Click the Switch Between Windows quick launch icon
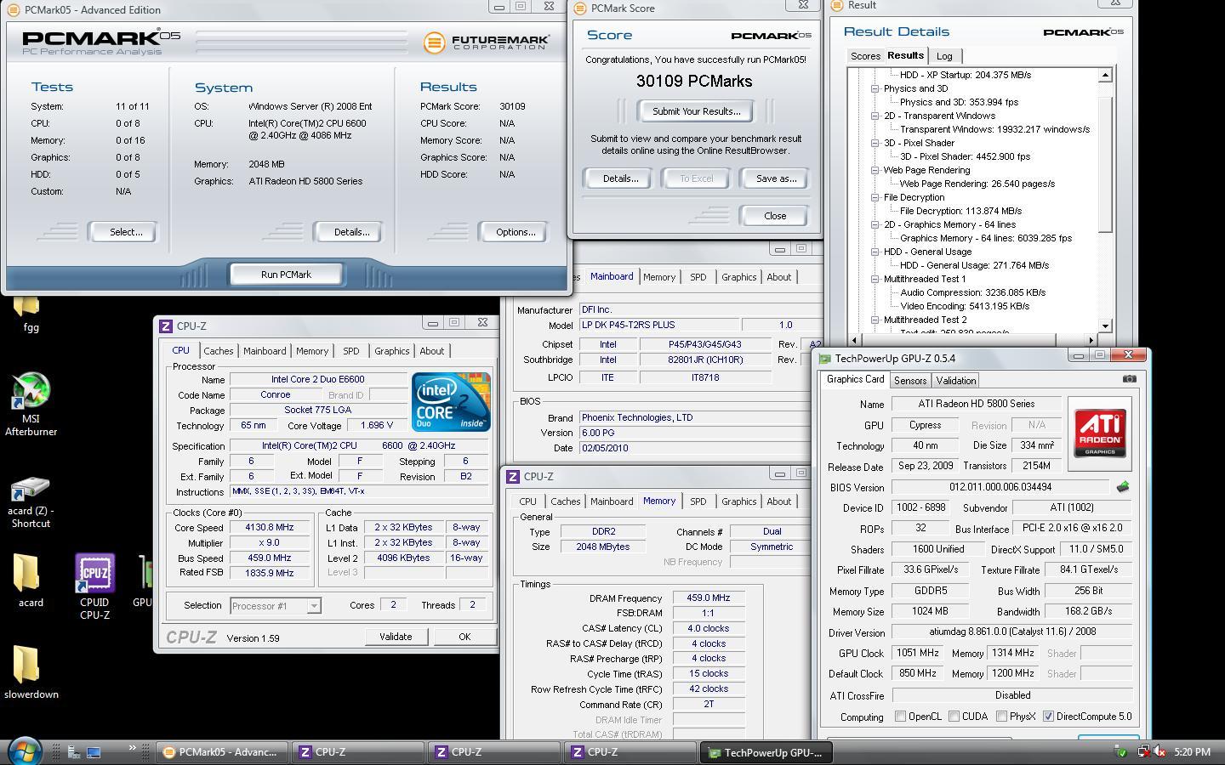The height and width of the screenshot is (765, 1225). 74,751
